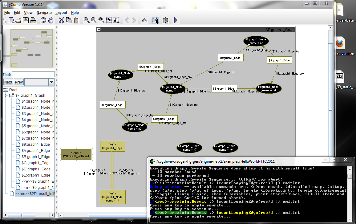
Task: Click the New file toolbar icon
Action: tap(11, 20)
